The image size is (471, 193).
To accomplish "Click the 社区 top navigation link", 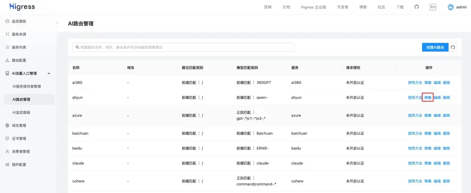I will (x=382, y=7).
